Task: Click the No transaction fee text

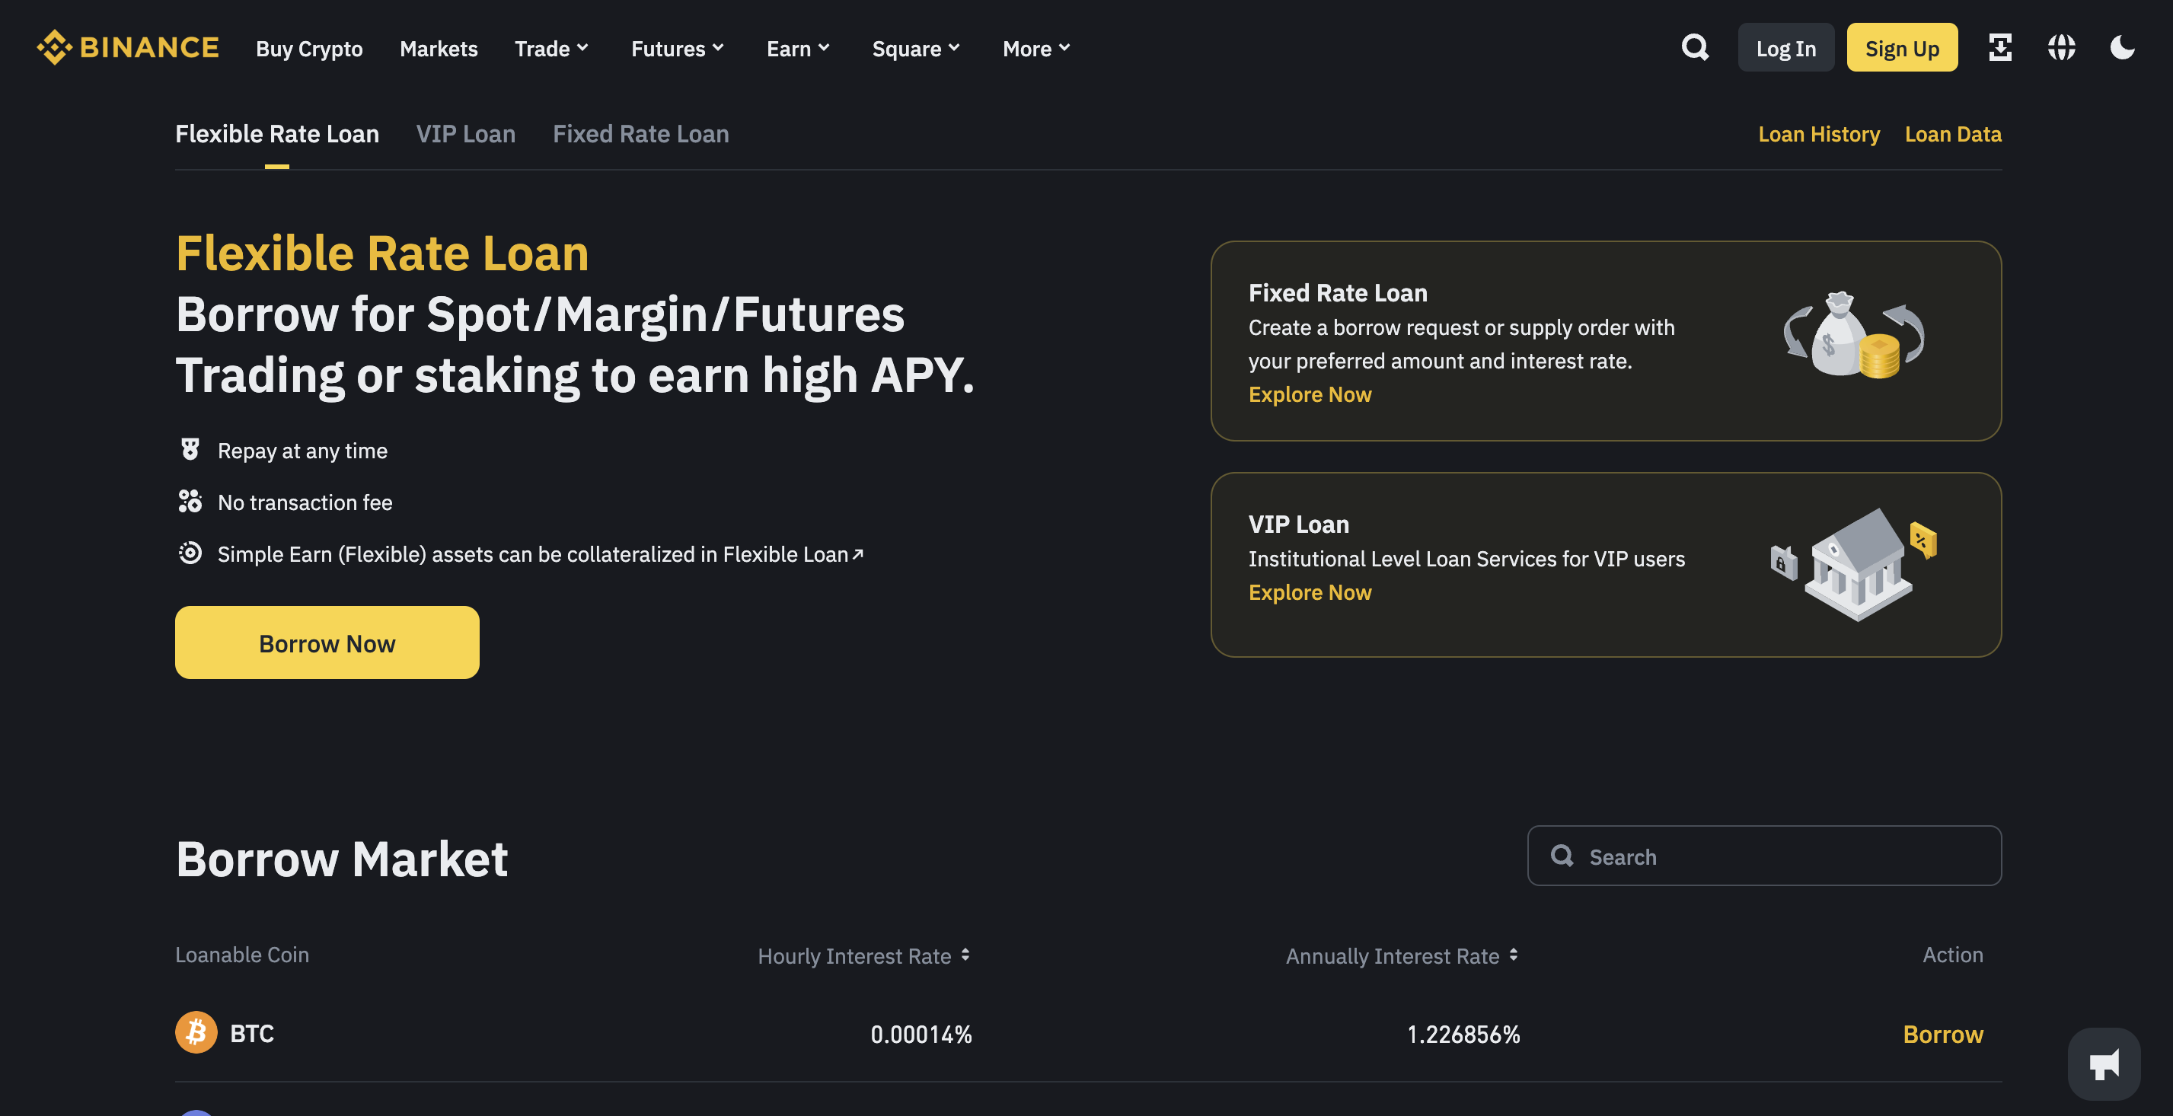Action: pos(305,502)
